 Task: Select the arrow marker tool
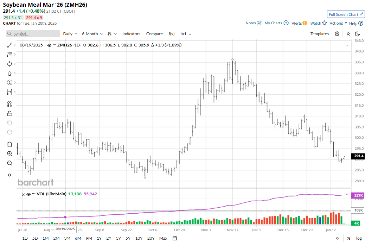(9, 73)
